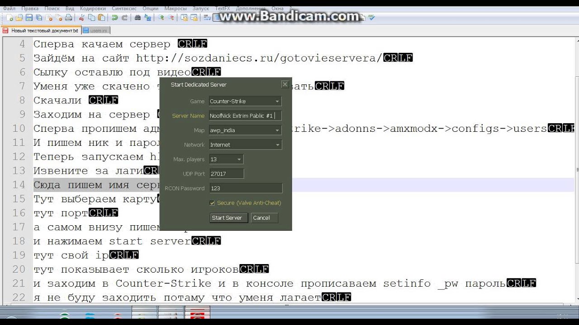Click the Copy toolbar icon
579x325 pixels.
91,18
